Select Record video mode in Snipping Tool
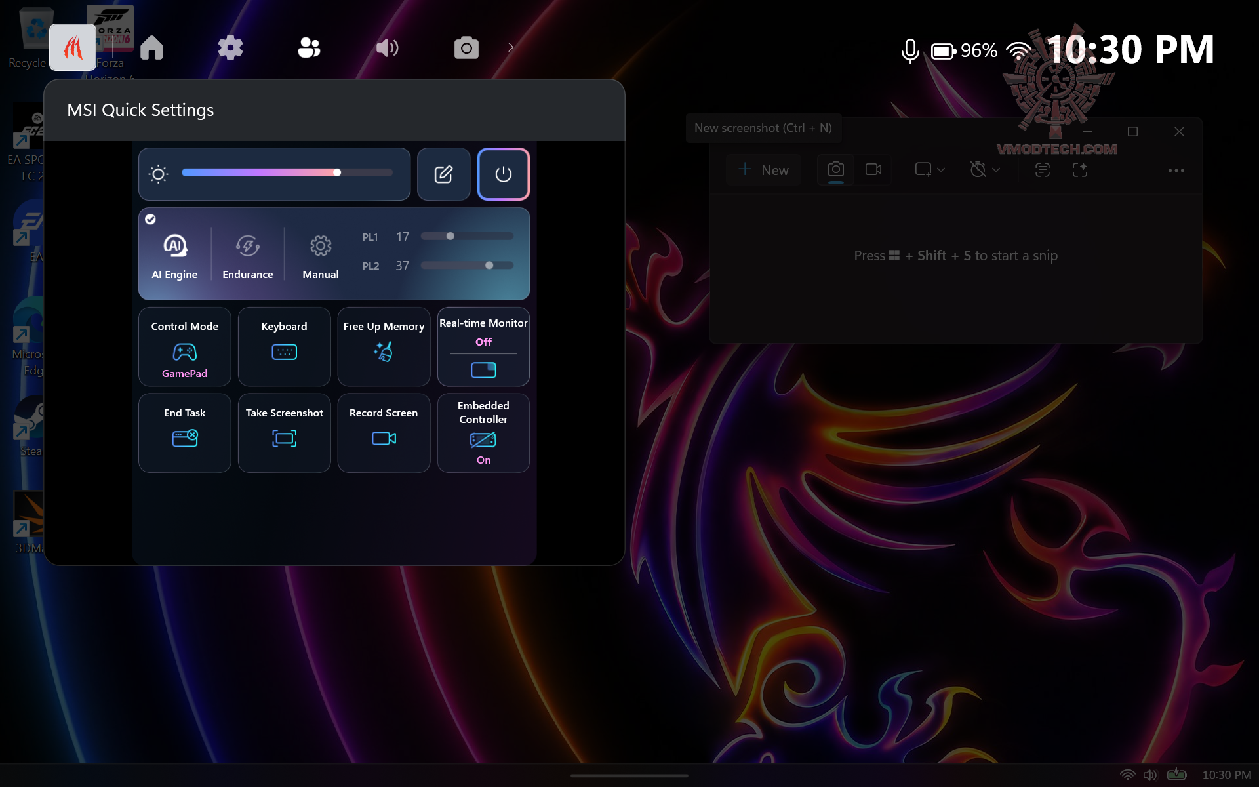The height and width of the screenshot is (787, 1259). [873, 170]
